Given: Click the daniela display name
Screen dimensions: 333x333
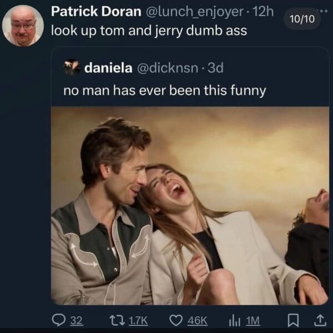Looking at the screenshot, I should pyautogui.click(x=108, y=68).
